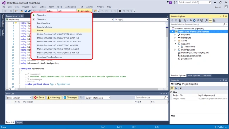Select the checked Simulator option
The width and height of the screenshot is (229, 129).
click(61, 19)
